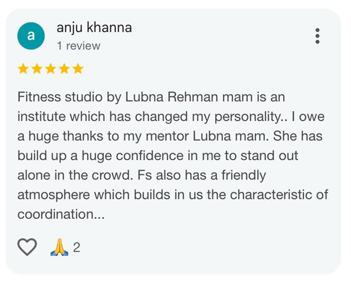The image size is (351, 282).
Task: Click the "1 review" label
Action: point(78,46)
